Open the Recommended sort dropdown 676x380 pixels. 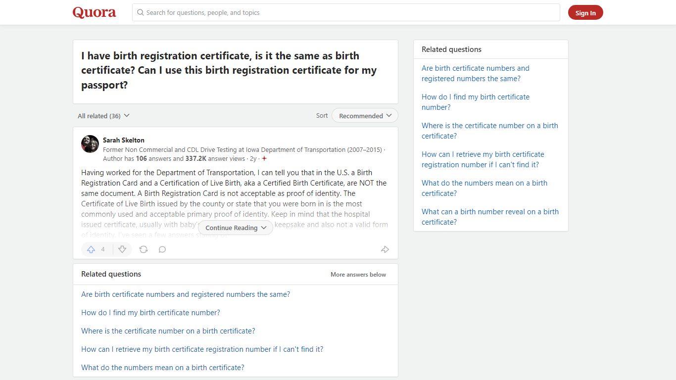[365, 116]
